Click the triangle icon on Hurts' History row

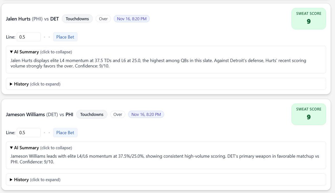point(11,84)
